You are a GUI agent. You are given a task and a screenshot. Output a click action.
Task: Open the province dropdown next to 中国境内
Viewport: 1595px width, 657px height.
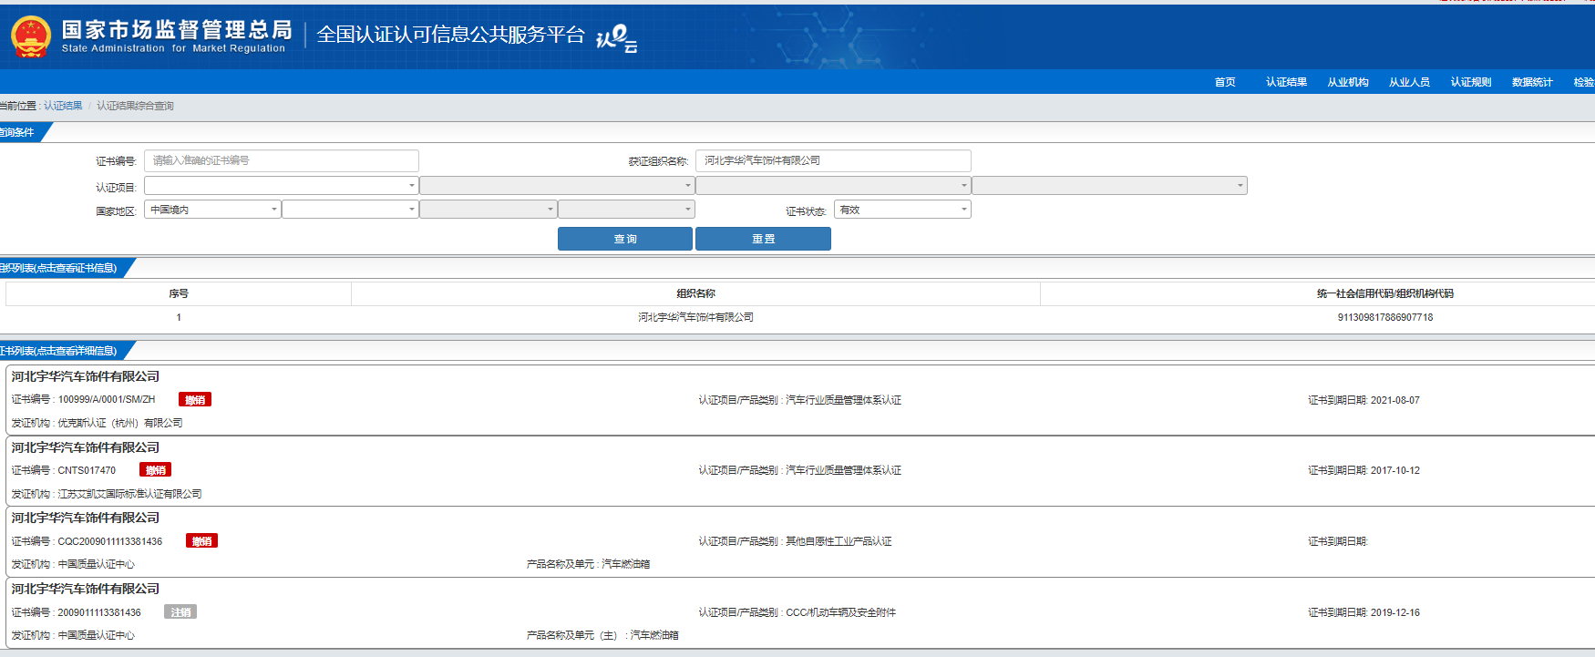tap(350, 210)
